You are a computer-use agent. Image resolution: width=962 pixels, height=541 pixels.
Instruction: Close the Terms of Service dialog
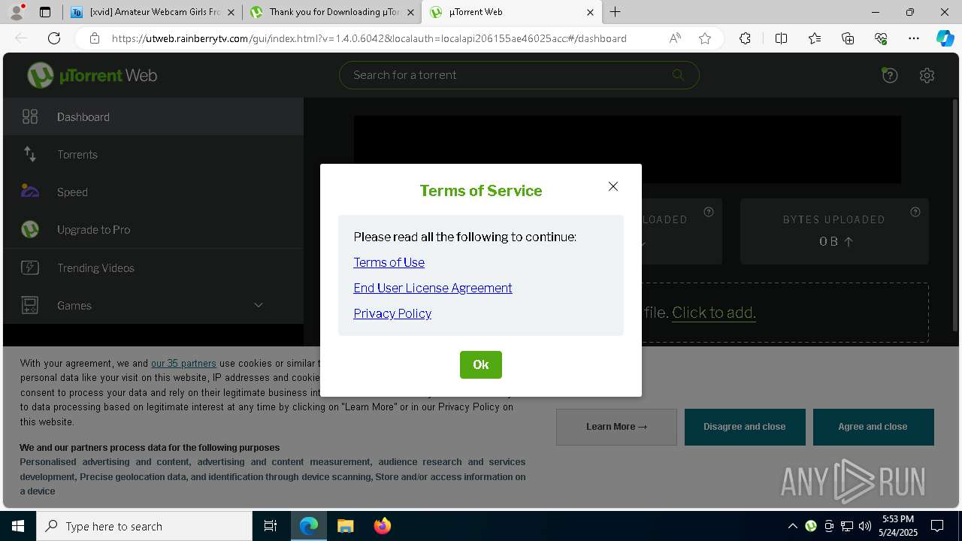point(613,186)
